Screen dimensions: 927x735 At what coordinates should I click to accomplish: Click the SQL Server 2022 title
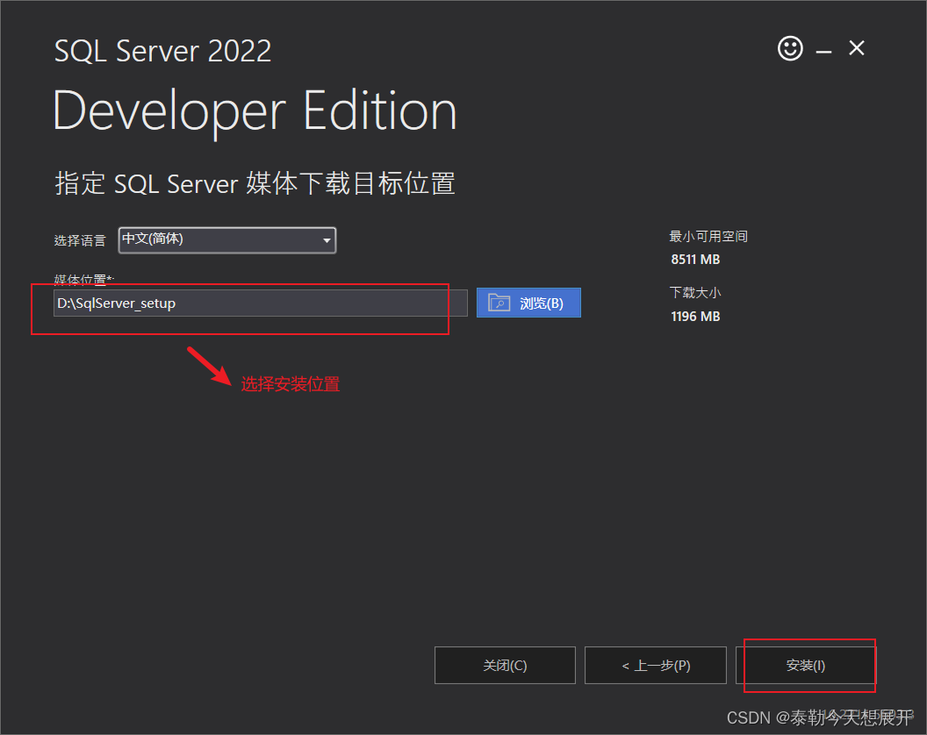162,51
